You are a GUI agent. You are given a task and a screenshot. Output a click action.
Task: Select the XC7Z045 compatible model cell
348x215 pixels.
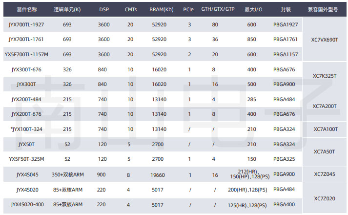[325, 174]
